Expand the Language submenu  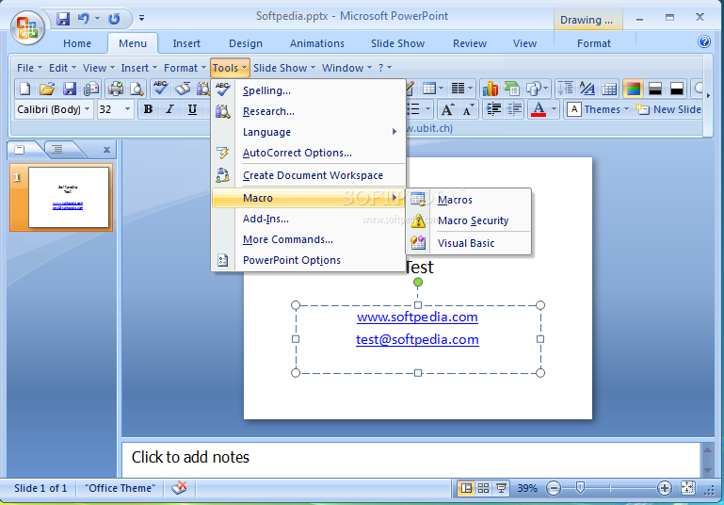[x=309, y=132]
